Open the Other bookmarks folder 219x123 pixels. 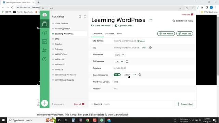click(x=209, y=12)
